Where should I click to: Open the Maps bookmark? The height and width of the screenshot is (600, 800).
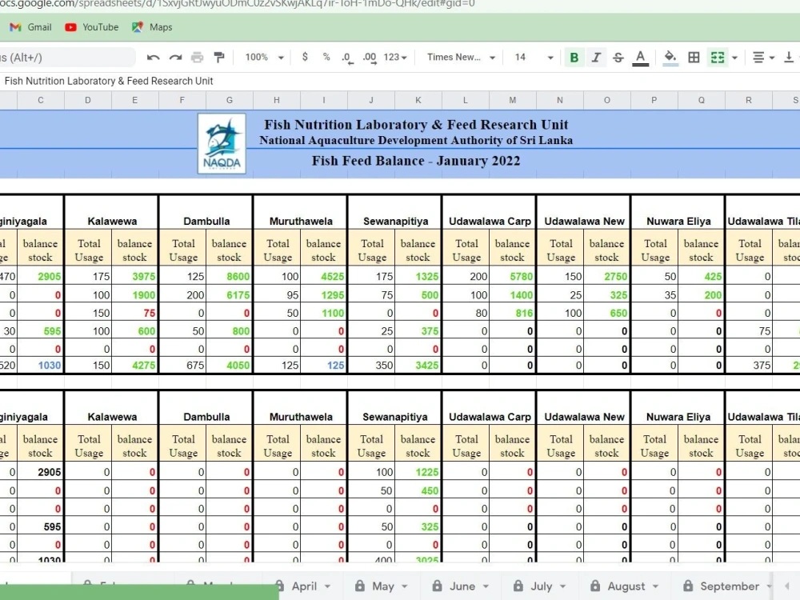152,27
